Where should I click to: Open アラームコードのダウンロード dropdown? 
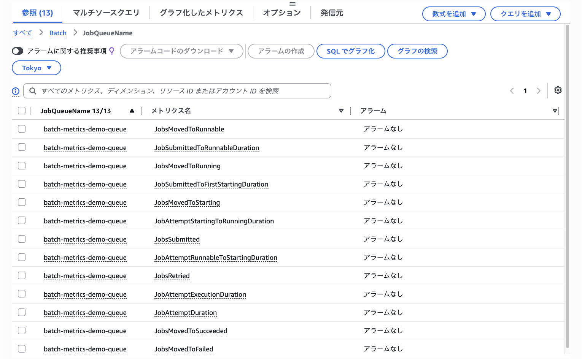click(181, 51)
